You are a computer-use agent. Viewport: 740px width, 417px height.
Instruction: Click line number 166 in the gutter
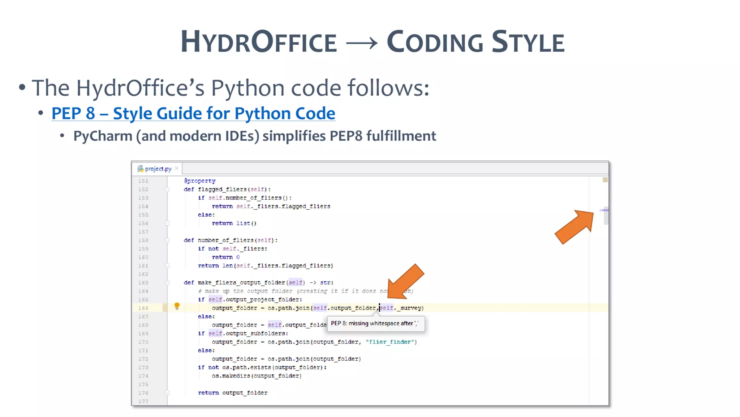[143, 308]
